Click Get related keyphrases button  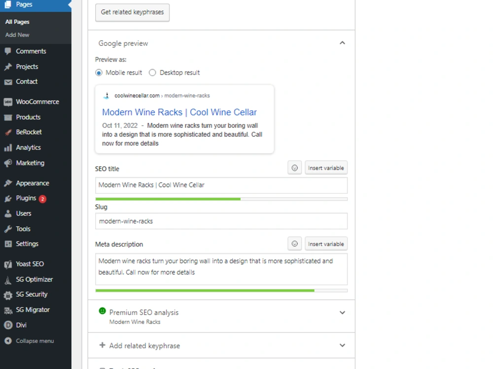pyautogui.click(x=132, y=13)
